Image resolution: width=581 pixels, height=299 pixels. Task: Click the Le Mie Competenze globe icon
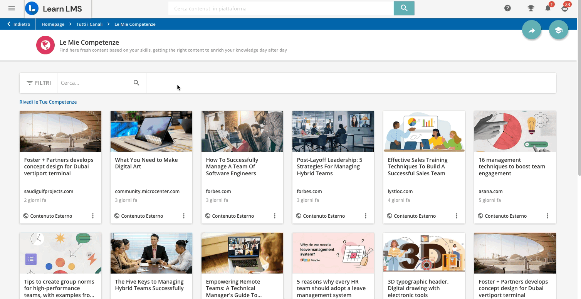tap(45, 45)
